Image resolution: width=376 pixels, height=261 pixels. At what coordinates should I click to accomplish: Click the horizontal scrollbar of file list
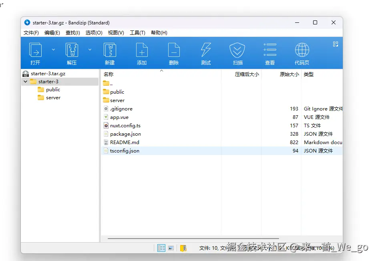(193, 239)
